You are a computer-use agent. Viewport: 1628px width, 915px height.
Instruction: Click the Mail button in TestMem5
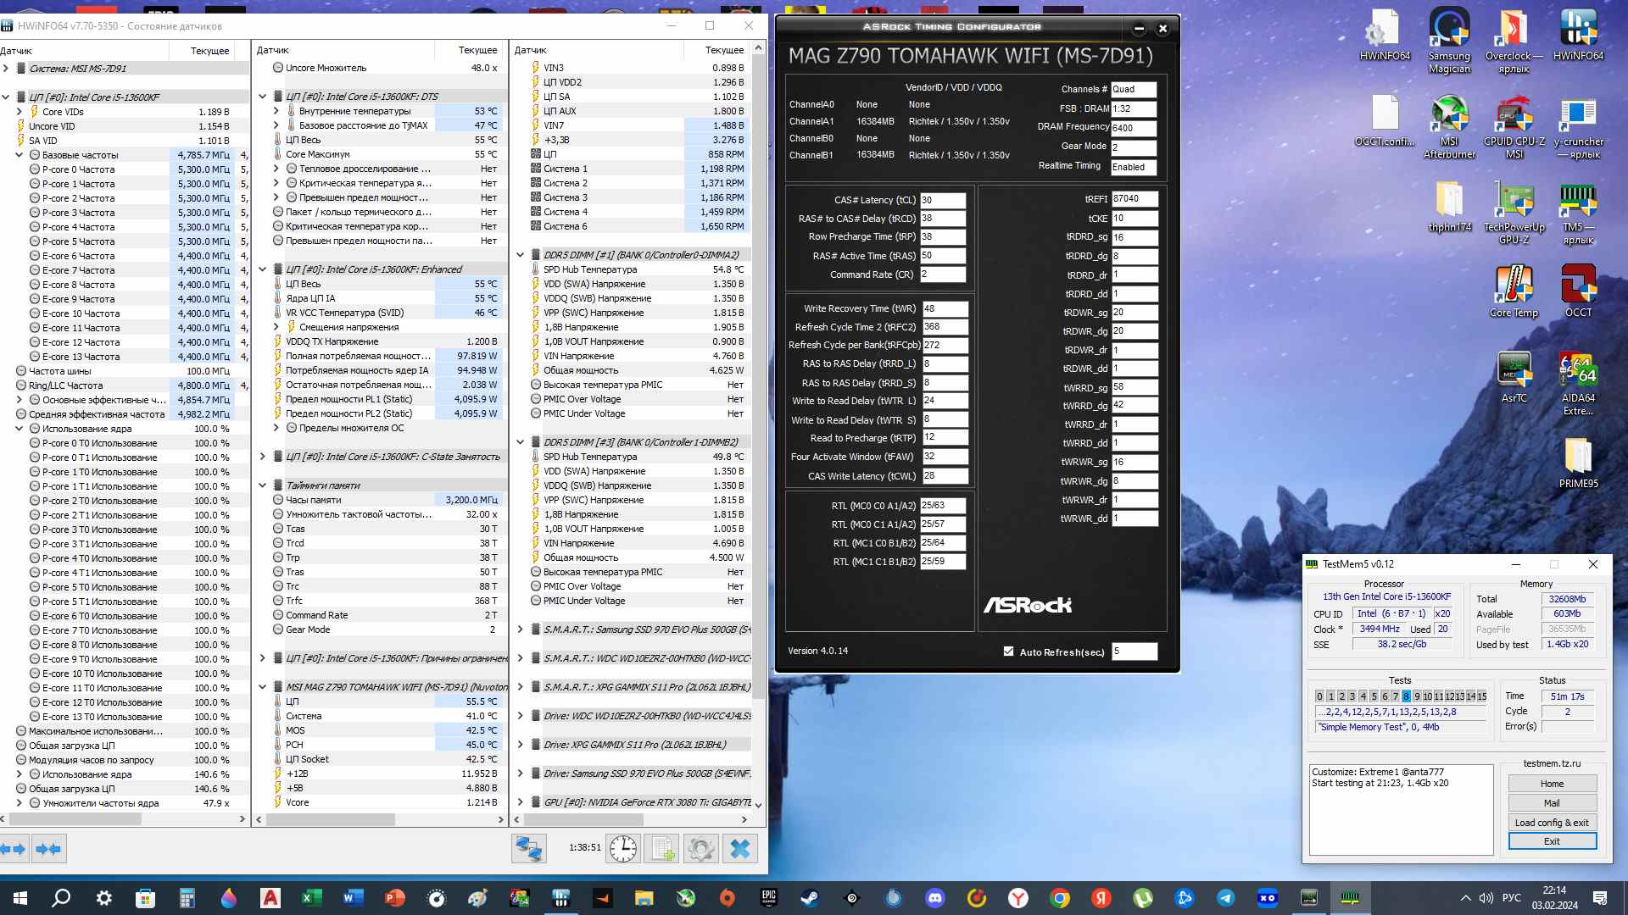1552,803
